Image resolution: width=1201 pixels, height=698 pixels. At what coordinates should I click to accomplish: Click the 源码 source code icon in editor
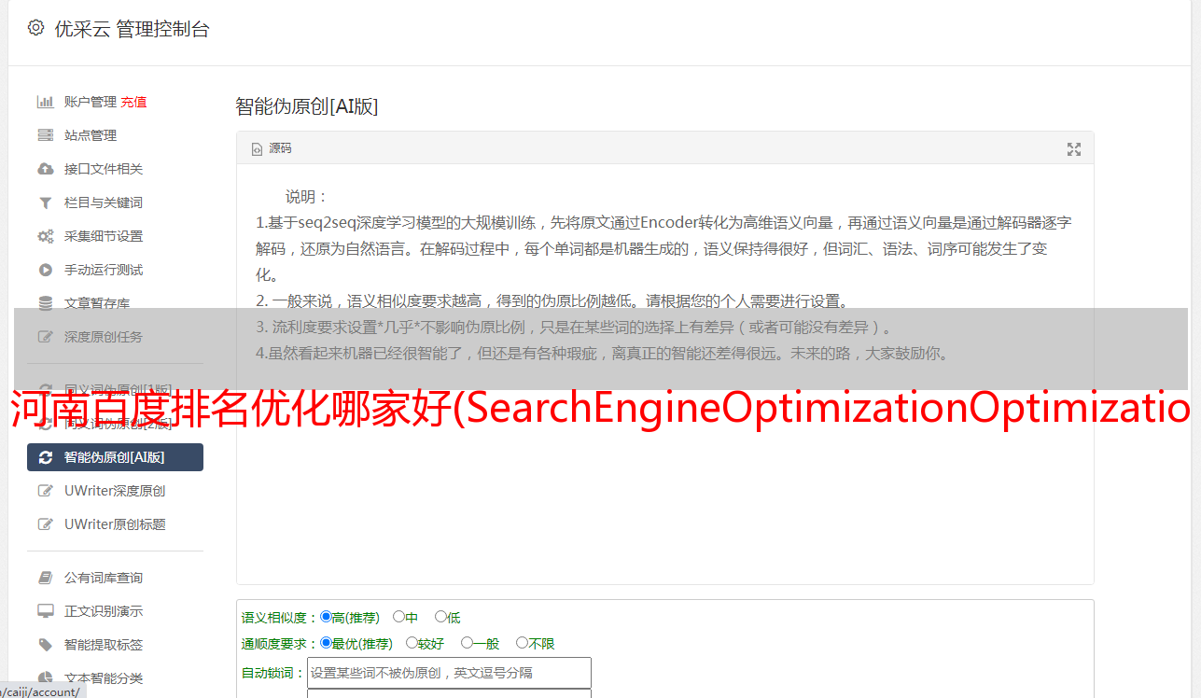pos(258,149)
